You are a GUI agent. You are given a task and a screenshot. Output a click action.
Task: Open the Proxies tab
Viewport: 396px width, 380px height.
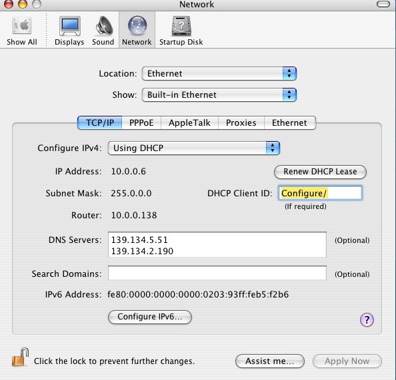241,123
